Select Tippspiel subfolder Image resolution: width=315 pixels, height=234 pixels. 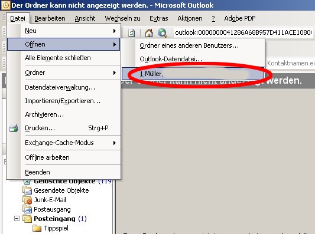[56, 228]
